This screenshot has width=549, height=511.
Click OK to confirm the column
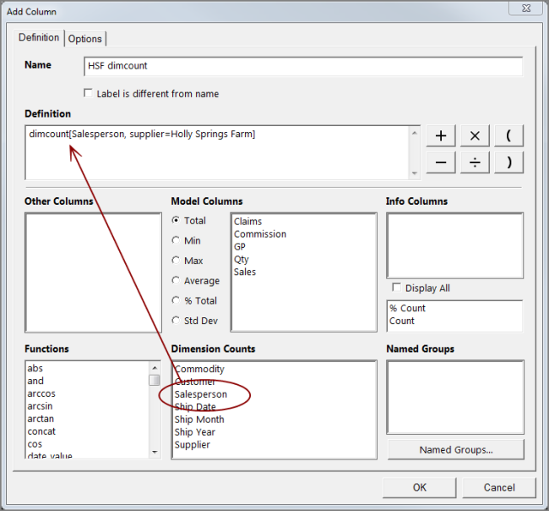[420, 487]
